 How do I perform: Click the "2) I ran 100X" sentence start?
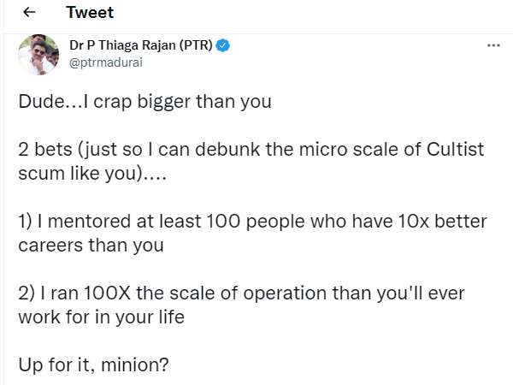tap(74, 293)
